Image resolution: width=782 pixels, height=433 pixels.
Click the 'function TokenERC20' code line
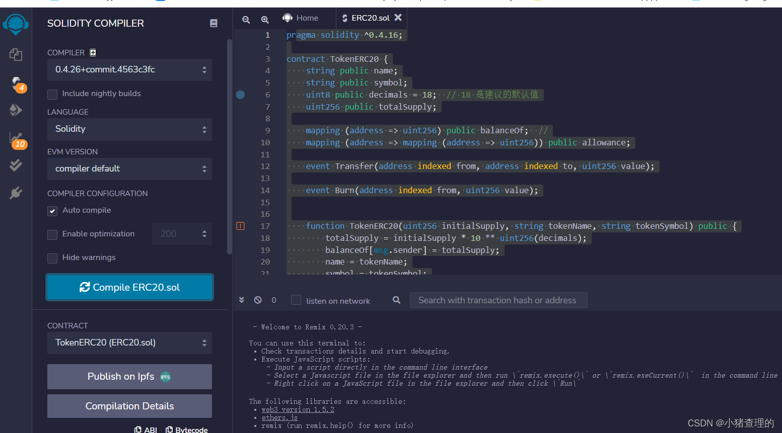[521, 226]
